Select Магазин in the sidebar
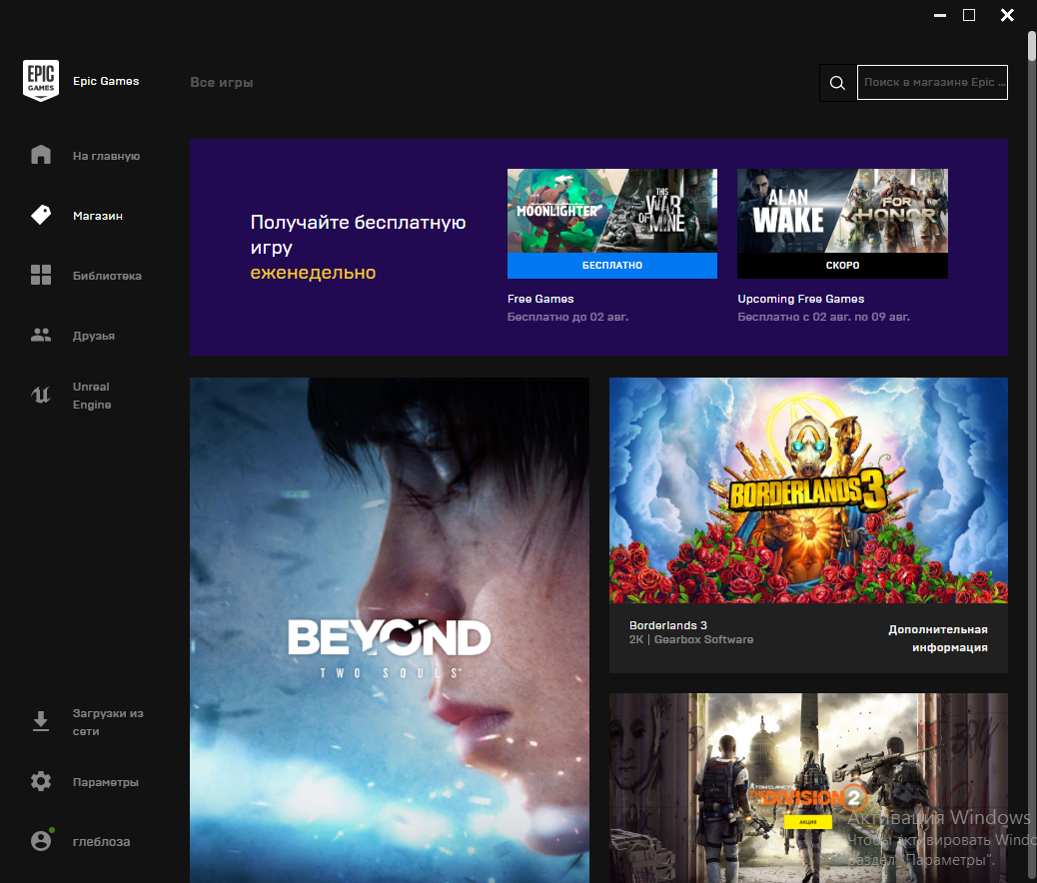The image size is (1037, 883). click(x=97, y=216)
